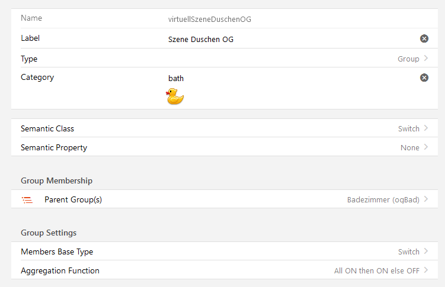Click the rubber duck category icon

click(x=175, y=96)
